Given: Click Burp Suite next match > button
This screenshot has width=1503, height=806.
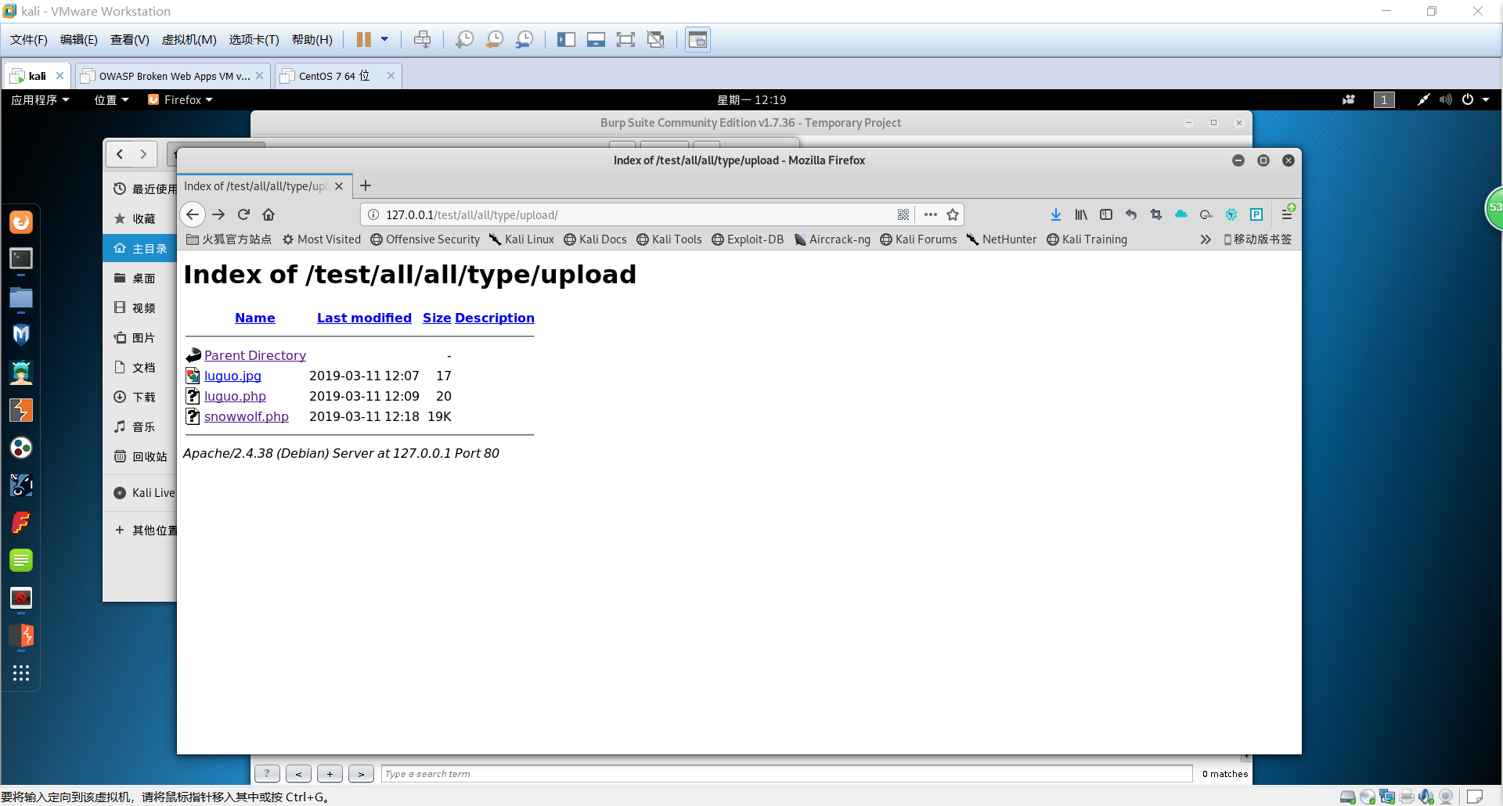Looking at the screenshot, I should coord(361,774).
